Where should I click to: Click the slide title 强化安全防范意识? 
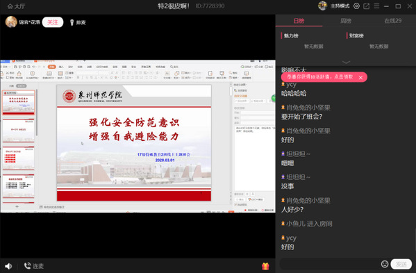(x=134, y=122)
